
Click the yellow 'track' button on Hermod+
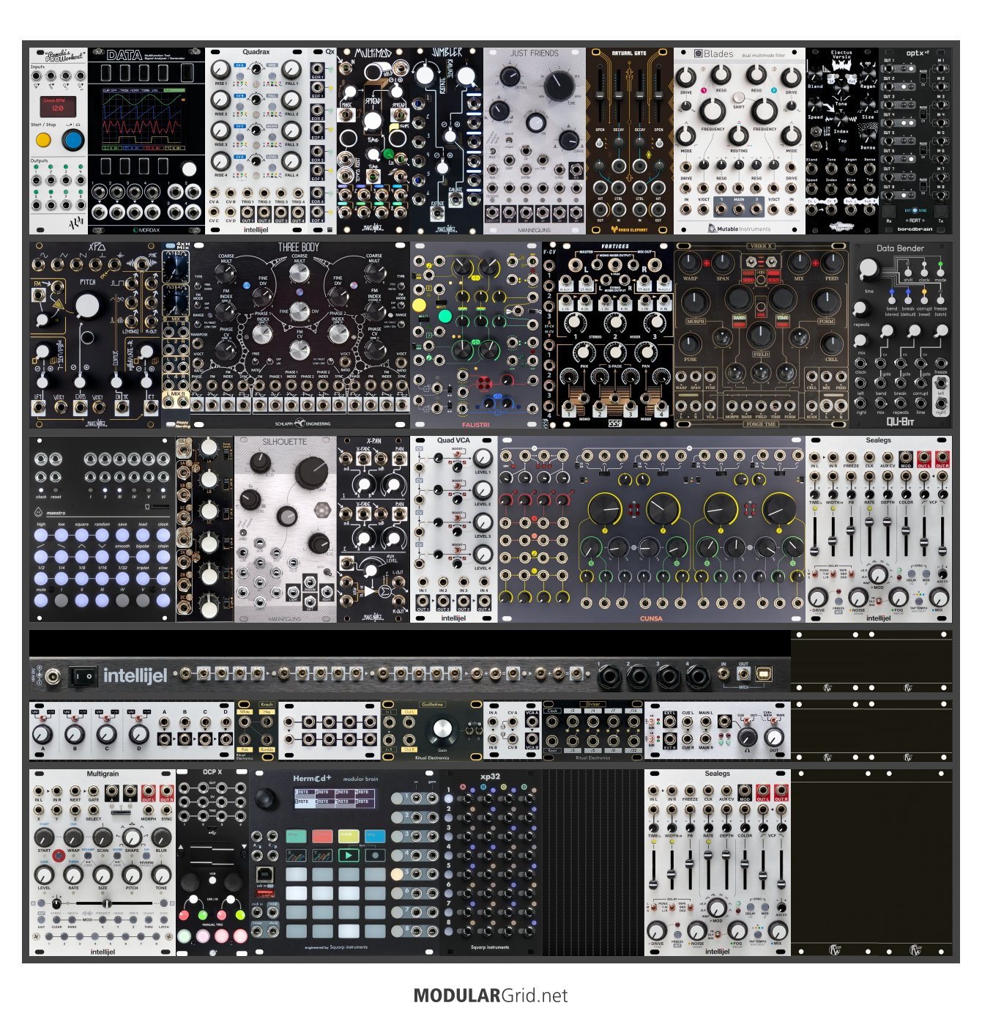pos(349,836)
